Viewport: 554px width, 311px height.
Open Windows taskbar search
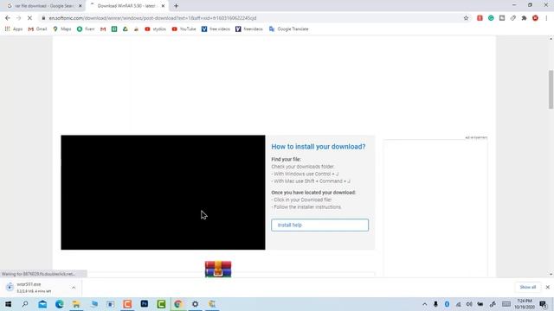[25, 304]
